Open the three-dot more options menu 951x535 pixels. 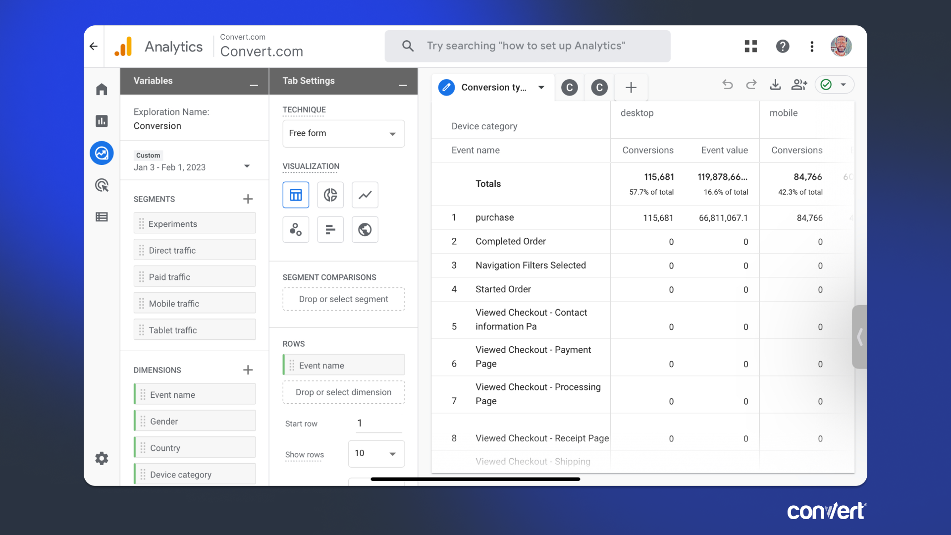click(812, 46)
